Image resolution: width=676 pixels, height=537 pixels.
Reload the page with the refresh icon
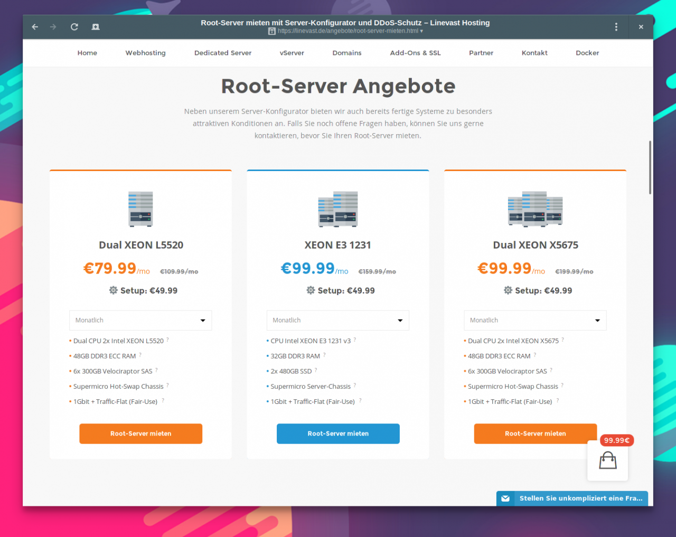pyautogui.click(x=74, y=27)
